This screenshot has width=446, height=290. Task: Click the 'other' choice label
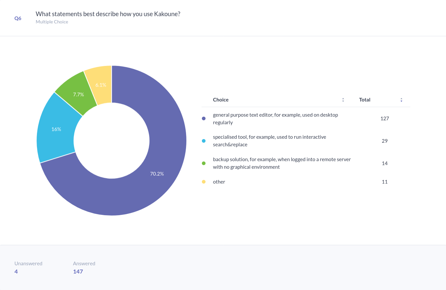tap(219, 182)
